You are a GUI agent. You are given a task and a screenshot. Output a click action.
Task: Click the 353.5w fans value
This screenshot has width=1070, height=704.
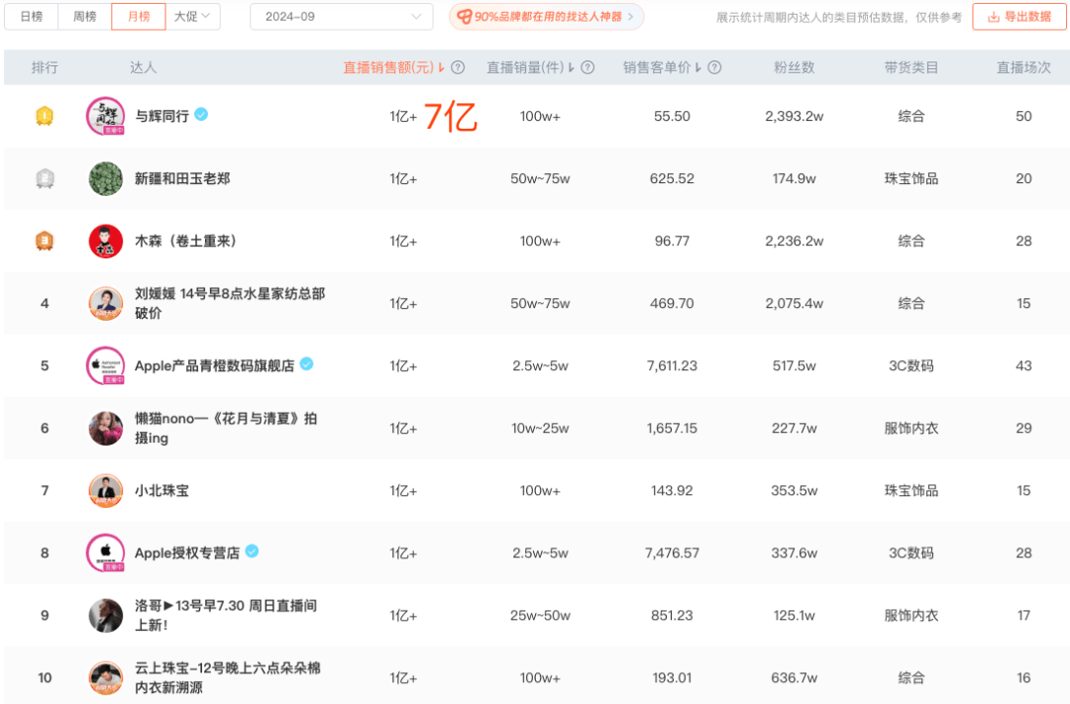795,490
